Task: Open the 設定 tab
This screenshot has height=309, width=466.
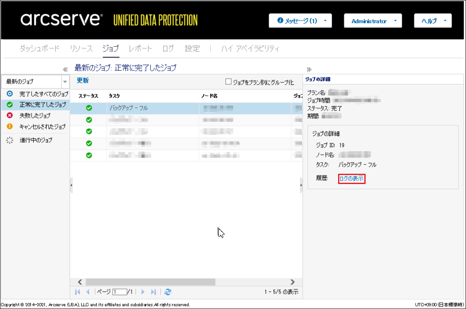Action: [x=192, y=48]
